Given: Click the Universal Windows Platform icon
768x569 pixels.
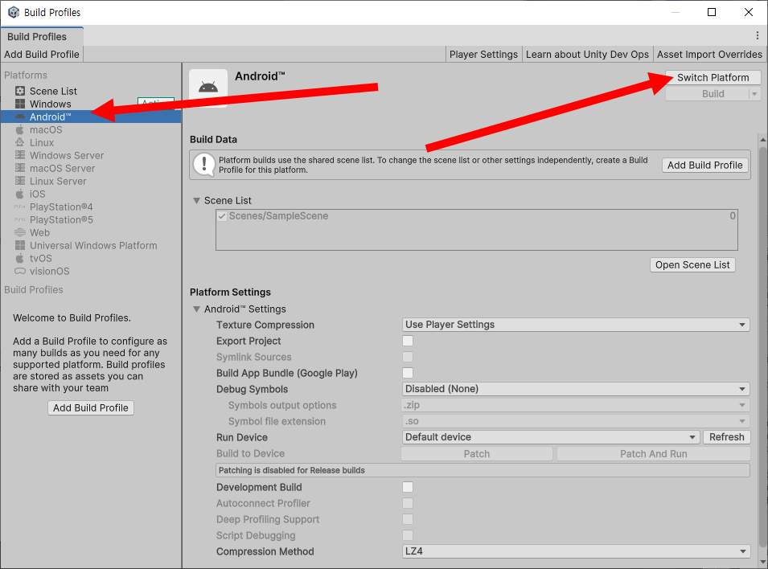Looking at the screenshot, I should (20, 245).
